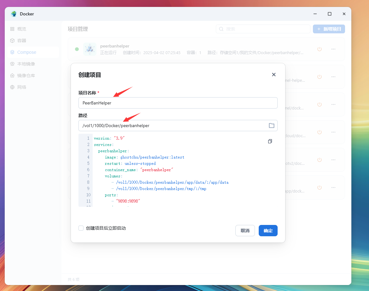Toggle power for app/dock... project row

319,188
